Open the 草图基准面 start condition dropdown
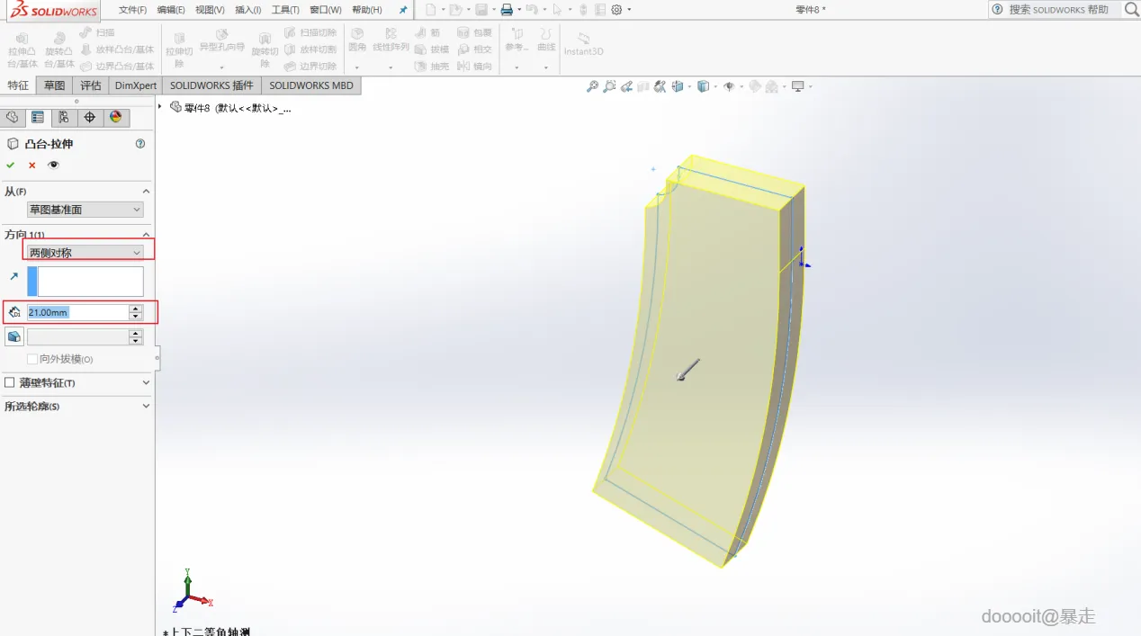Image resolution: width=1141 pixels, height=636 pixels. (85, 210)
